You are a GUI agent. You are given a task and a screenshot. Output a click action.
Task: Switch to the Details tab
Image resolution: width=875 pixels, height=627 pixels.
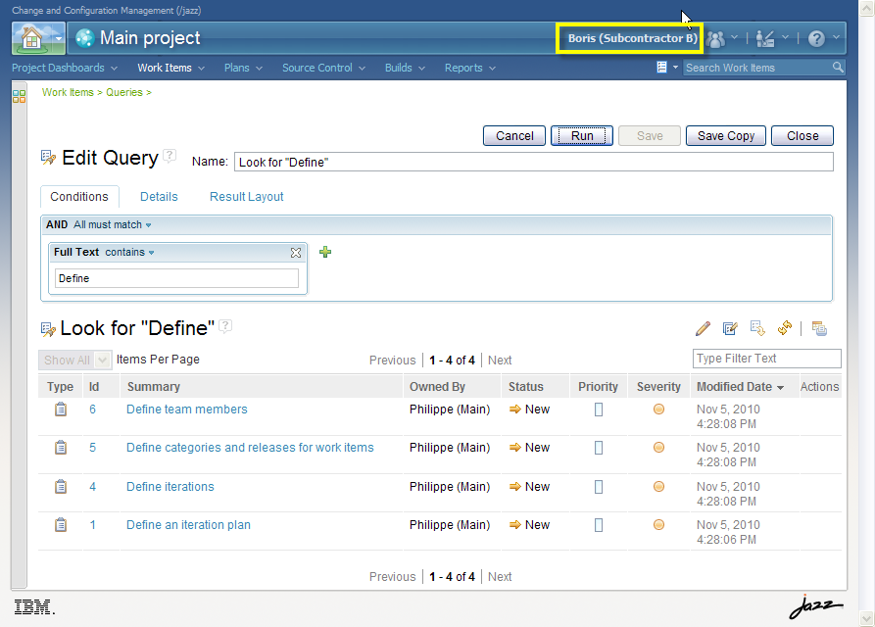(159, 196)
